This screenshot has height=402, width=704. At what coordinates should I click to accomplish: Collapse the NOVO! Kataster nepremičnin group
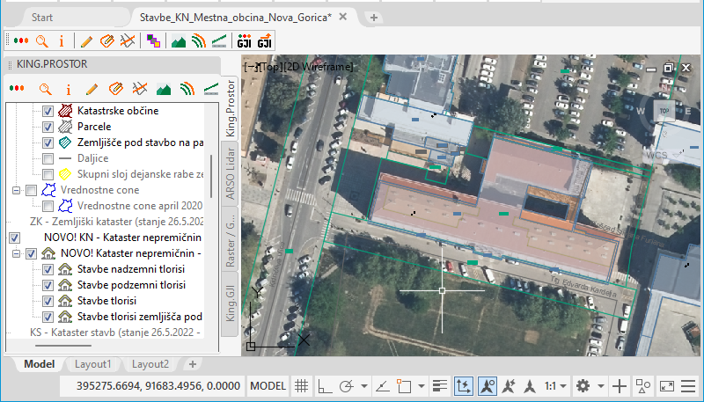pyautogui.click(x=17, y=253)
